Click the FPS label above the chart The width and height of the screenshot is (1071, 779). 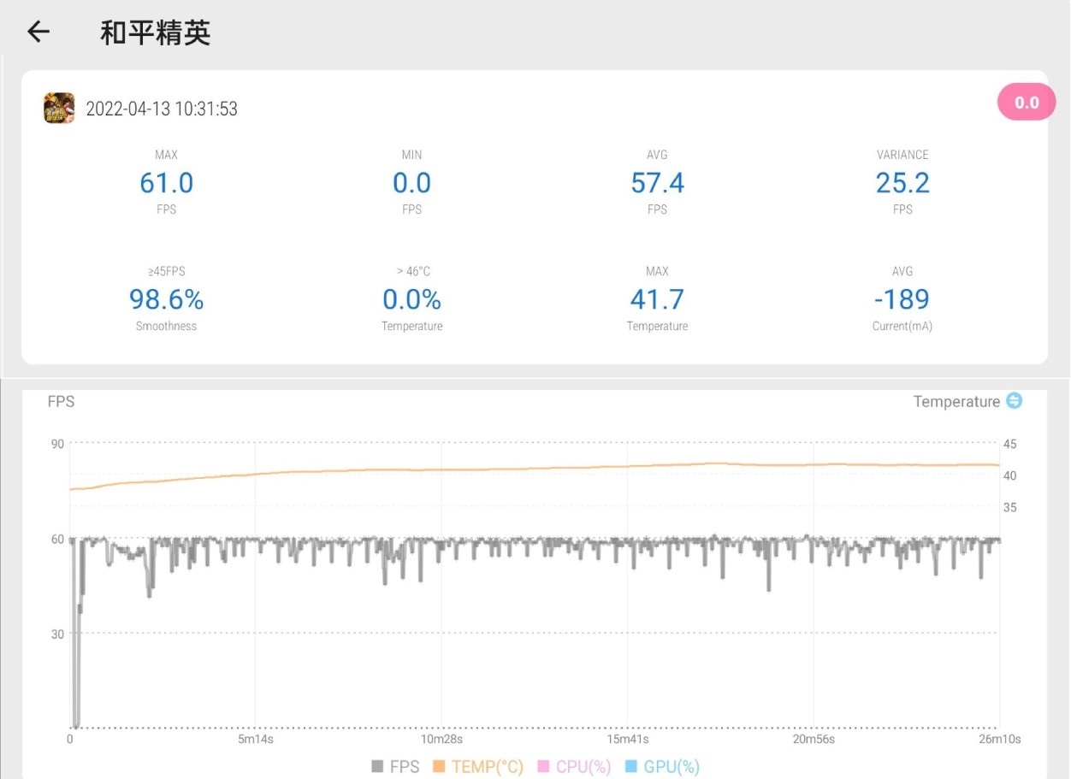(x=61, y=401)
